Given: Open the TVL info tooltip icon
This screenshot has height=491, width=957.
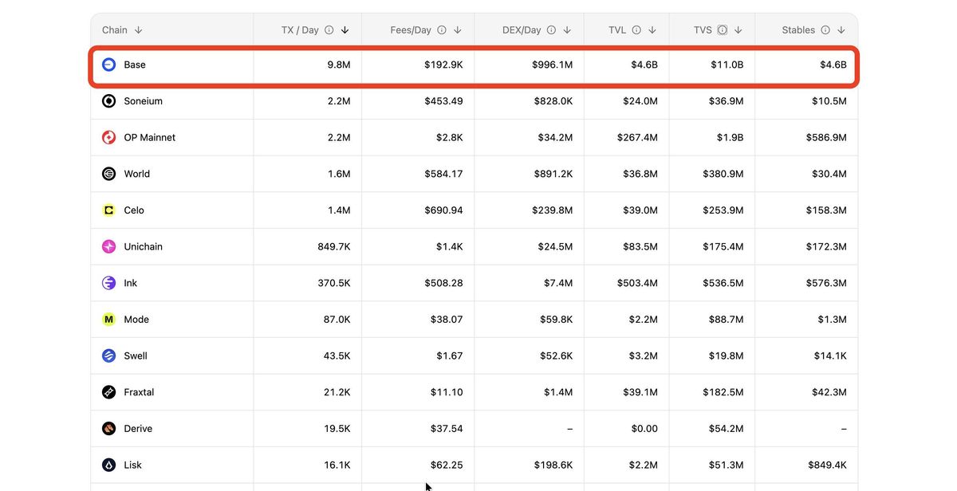Looking at the screenshot, I should (x=636, y=30).
